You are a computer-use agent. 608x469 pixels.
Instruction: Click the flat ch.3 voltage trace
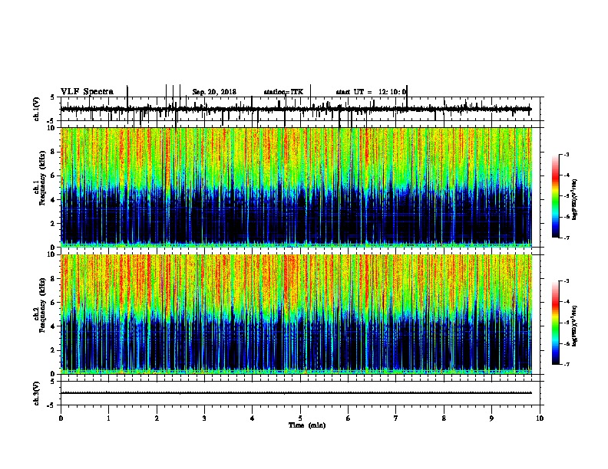[x=296, y=393]
